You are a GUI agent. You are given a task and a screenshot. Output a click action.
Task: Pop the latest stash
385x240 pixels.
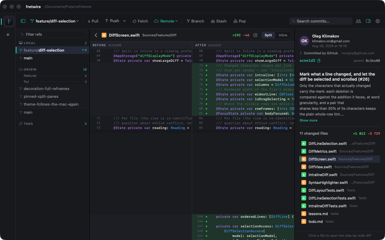pos(239,21)
